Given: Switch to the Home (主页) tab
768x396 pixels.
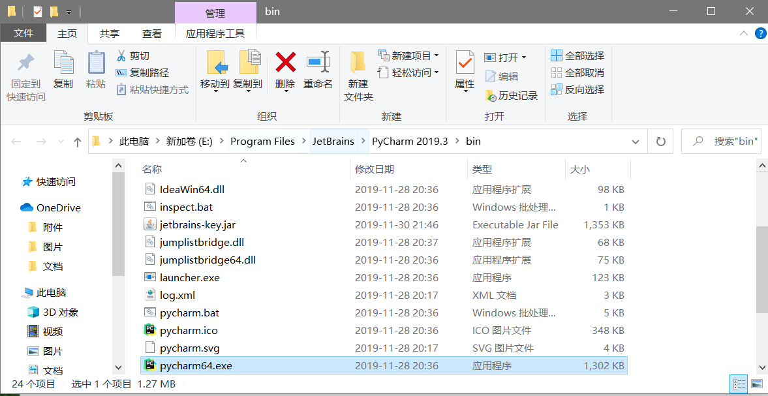Looking at the screenshot, I should pos(67,33).
